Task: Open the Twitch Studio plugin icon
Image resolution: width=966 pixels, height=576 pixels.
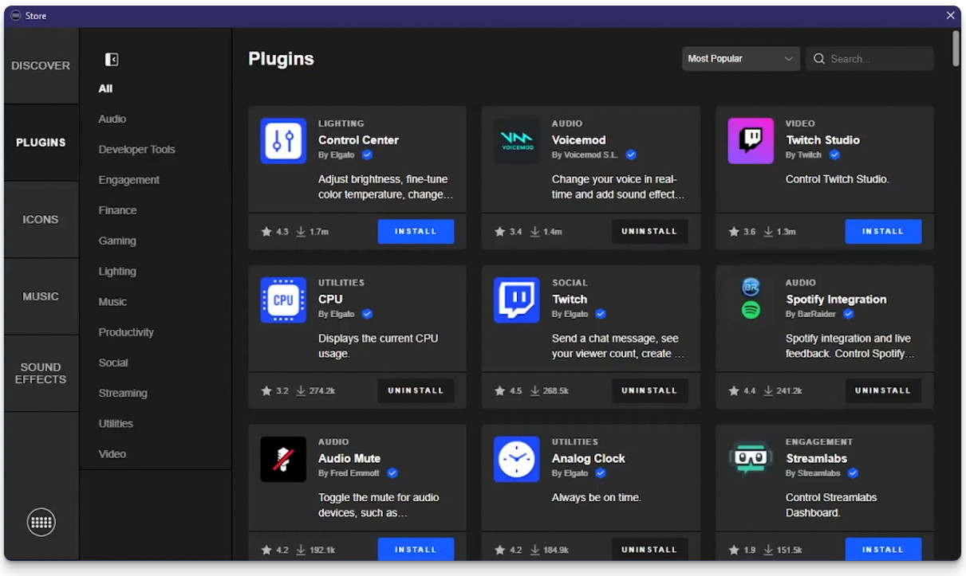Action: [x=751, y=141]
